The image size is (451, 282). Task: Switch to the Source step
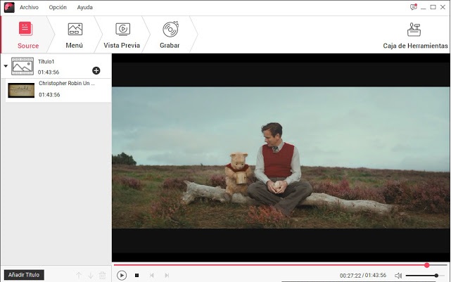pos(27,35)
